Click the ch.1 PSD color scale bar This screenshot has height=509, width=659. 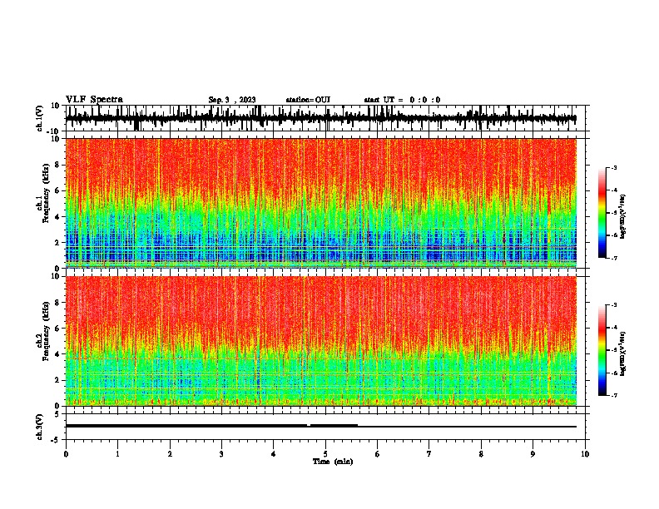602,213
